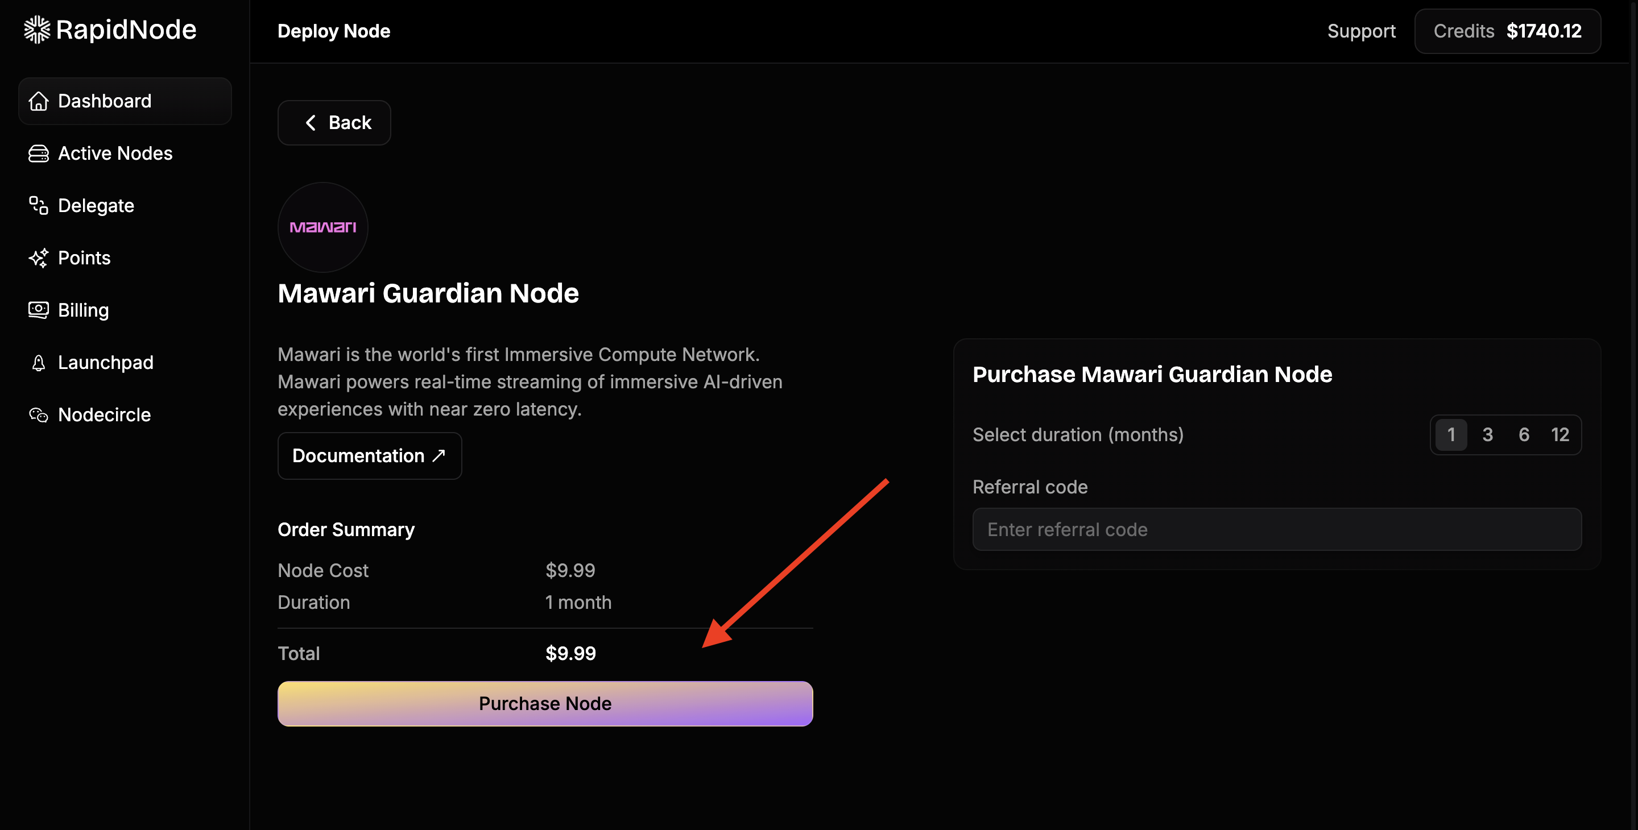This screenshot has width=1638, height=830.
Task: Click the Dashboard home icon
Action: click(38, 101)
